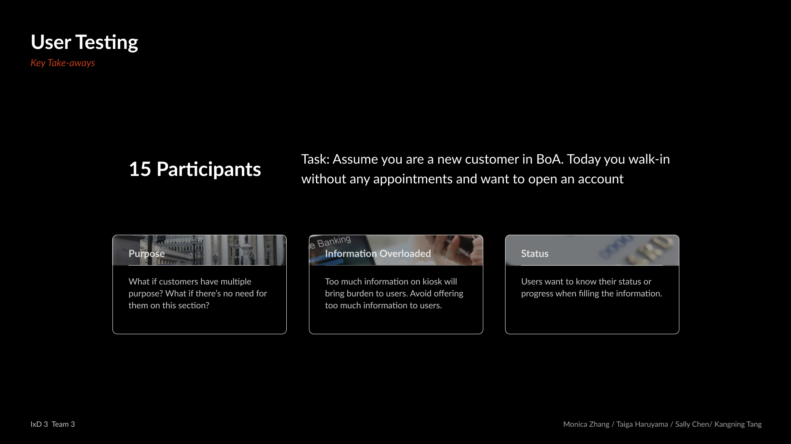The width and height of the screenshot is (791, 444).
Task: Click the User Testing slide title
Action: tap(84, 42)
